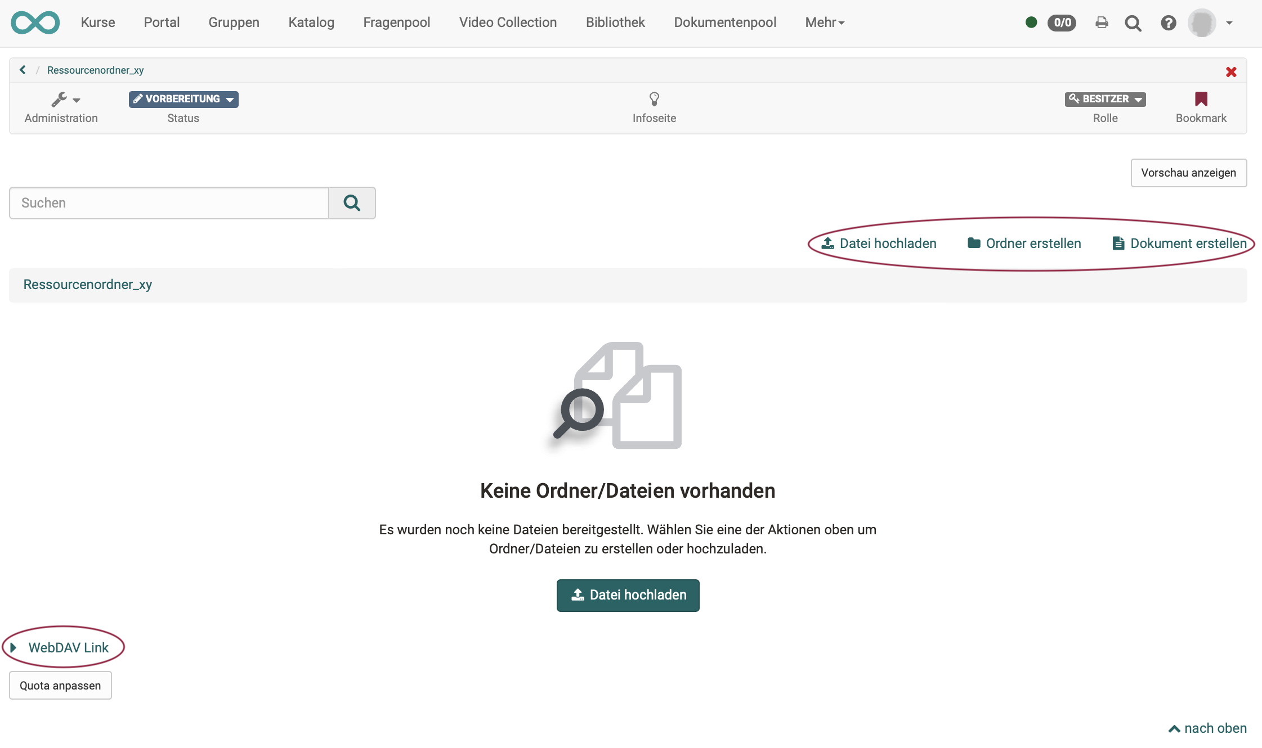Click the OpenOLAT infinity logo
The width and height of the screenshot is (1262, 748).
pyautogui.click(x=35, y=22)
